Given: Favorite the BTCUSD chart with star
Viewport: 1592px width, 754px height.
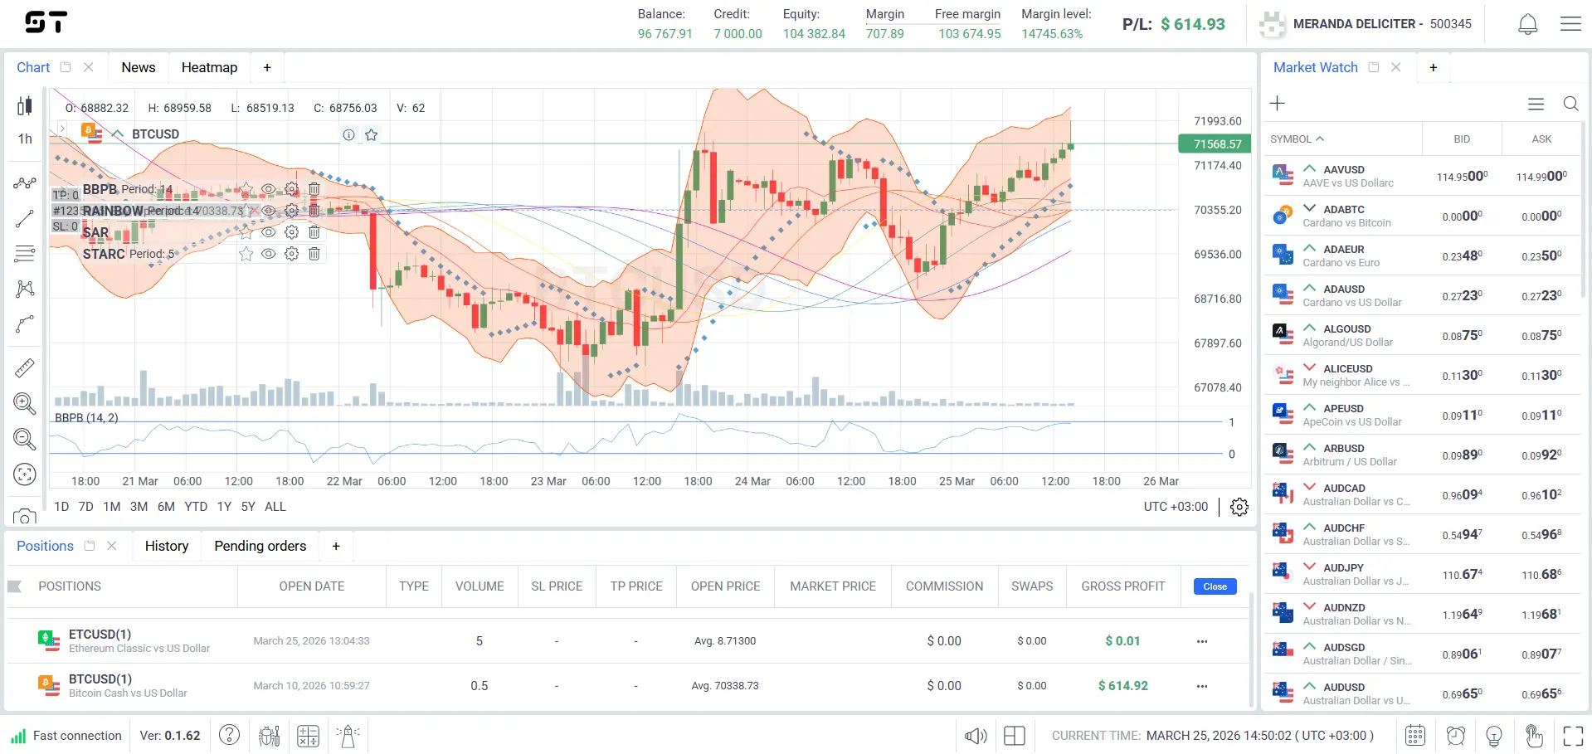Looking at the screenshot, I should point(372,134).
